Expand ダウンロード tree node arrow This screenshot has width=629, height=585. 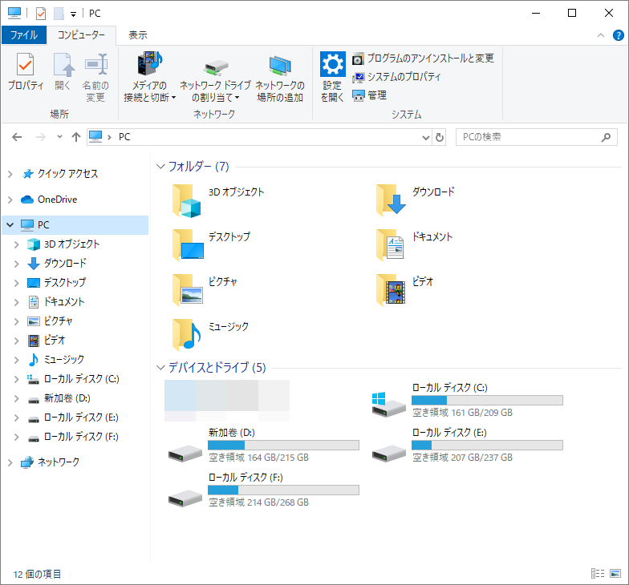(x=16, y=264)
